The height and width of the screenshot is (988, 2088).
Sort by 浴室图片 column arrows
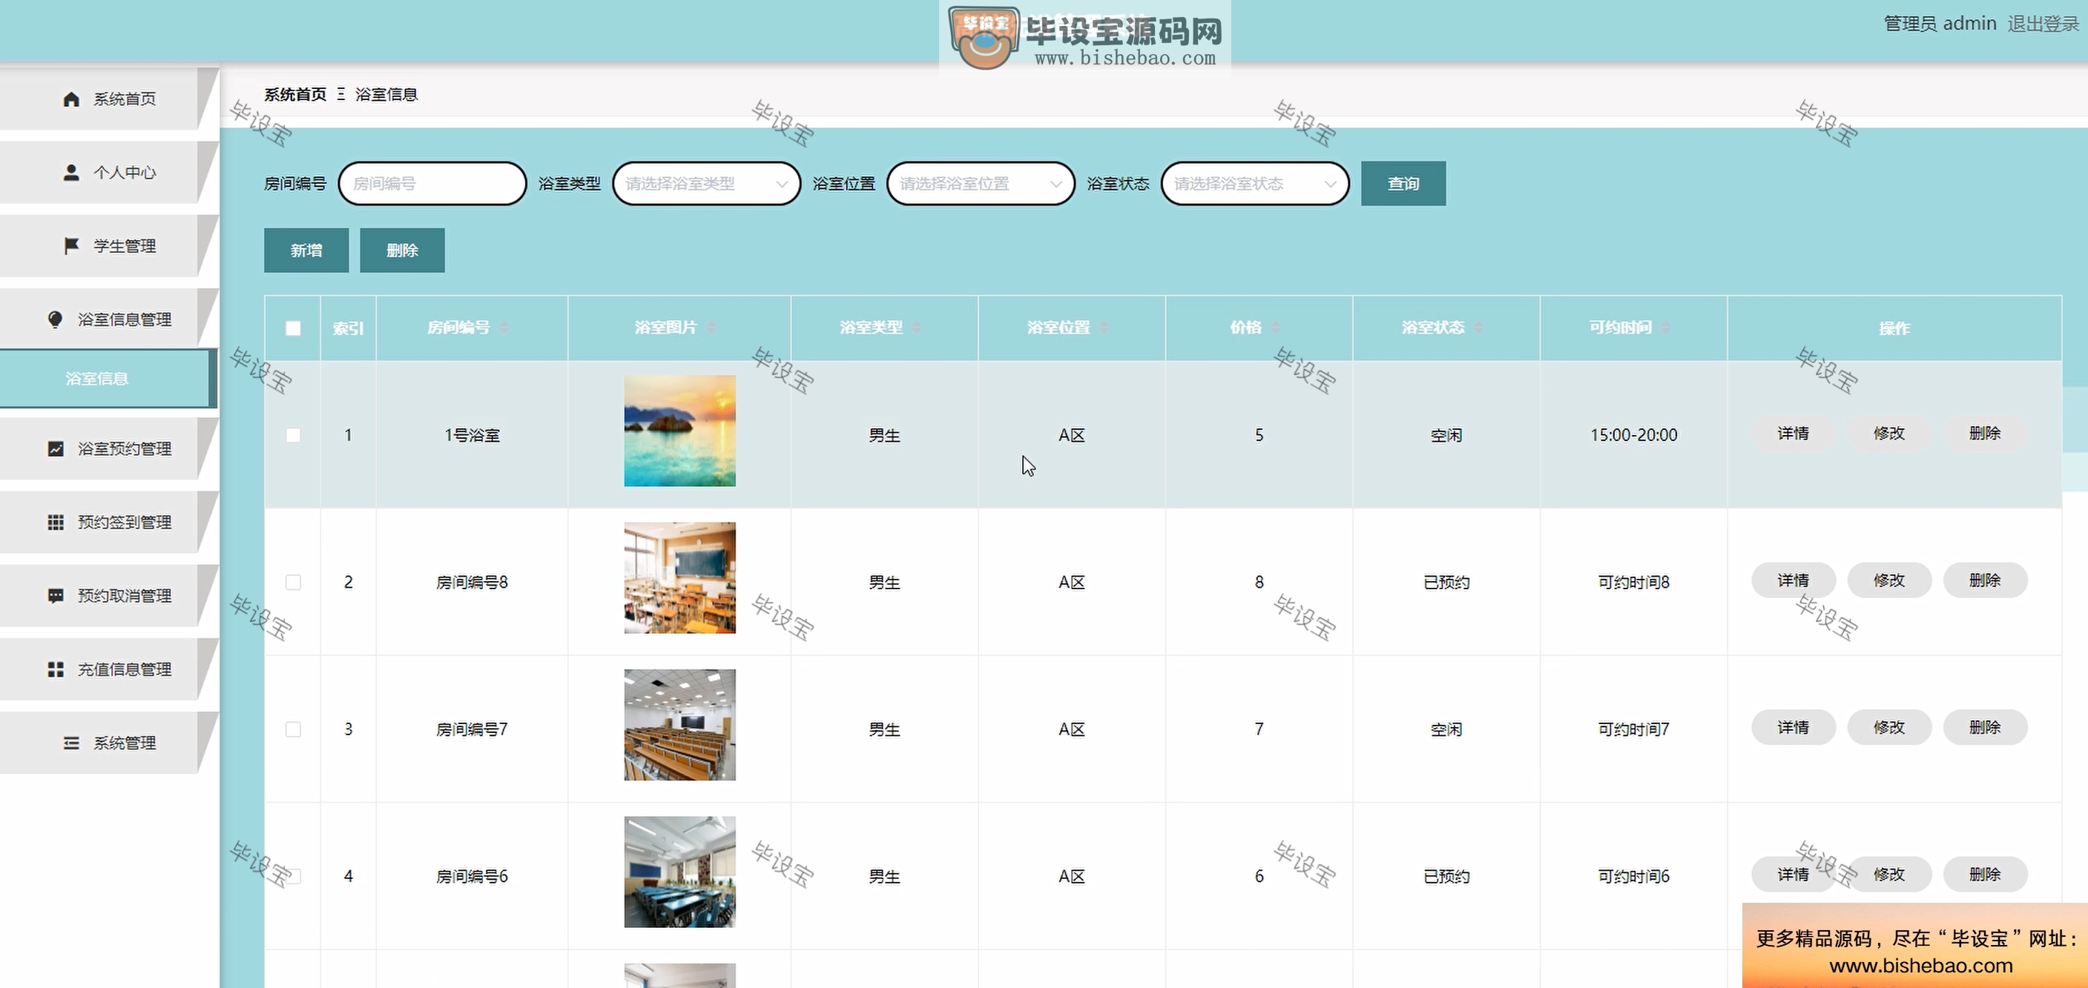point(711,327)
